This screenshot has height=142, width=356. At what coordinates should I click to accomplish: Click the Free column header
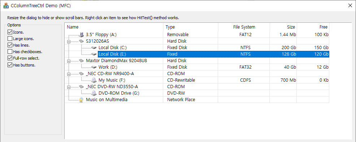click(x=313, y=27)
